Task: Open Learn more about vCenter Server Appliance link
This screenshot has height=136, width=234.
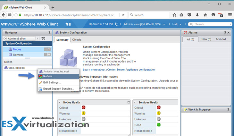Action: click(x=119, y=70)
